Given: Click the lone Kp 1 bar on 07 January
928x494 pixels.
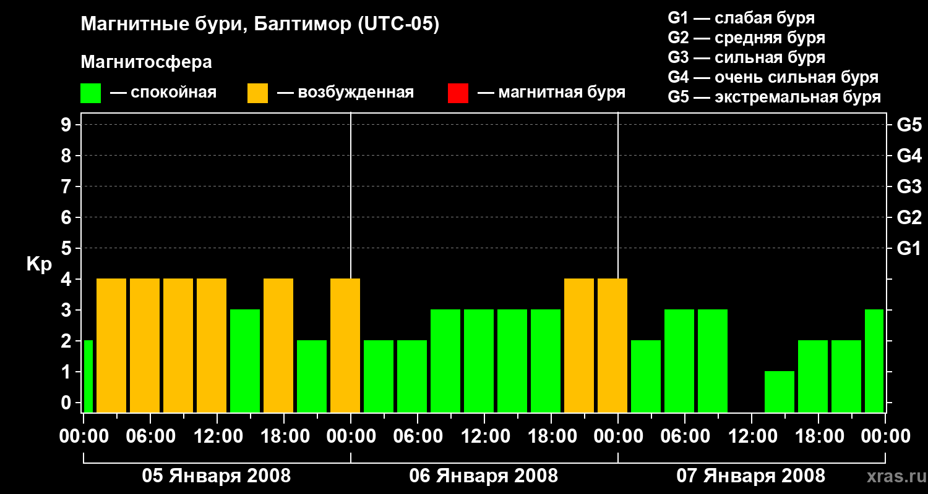Looking at the screenshot, I should pos(779,391).
